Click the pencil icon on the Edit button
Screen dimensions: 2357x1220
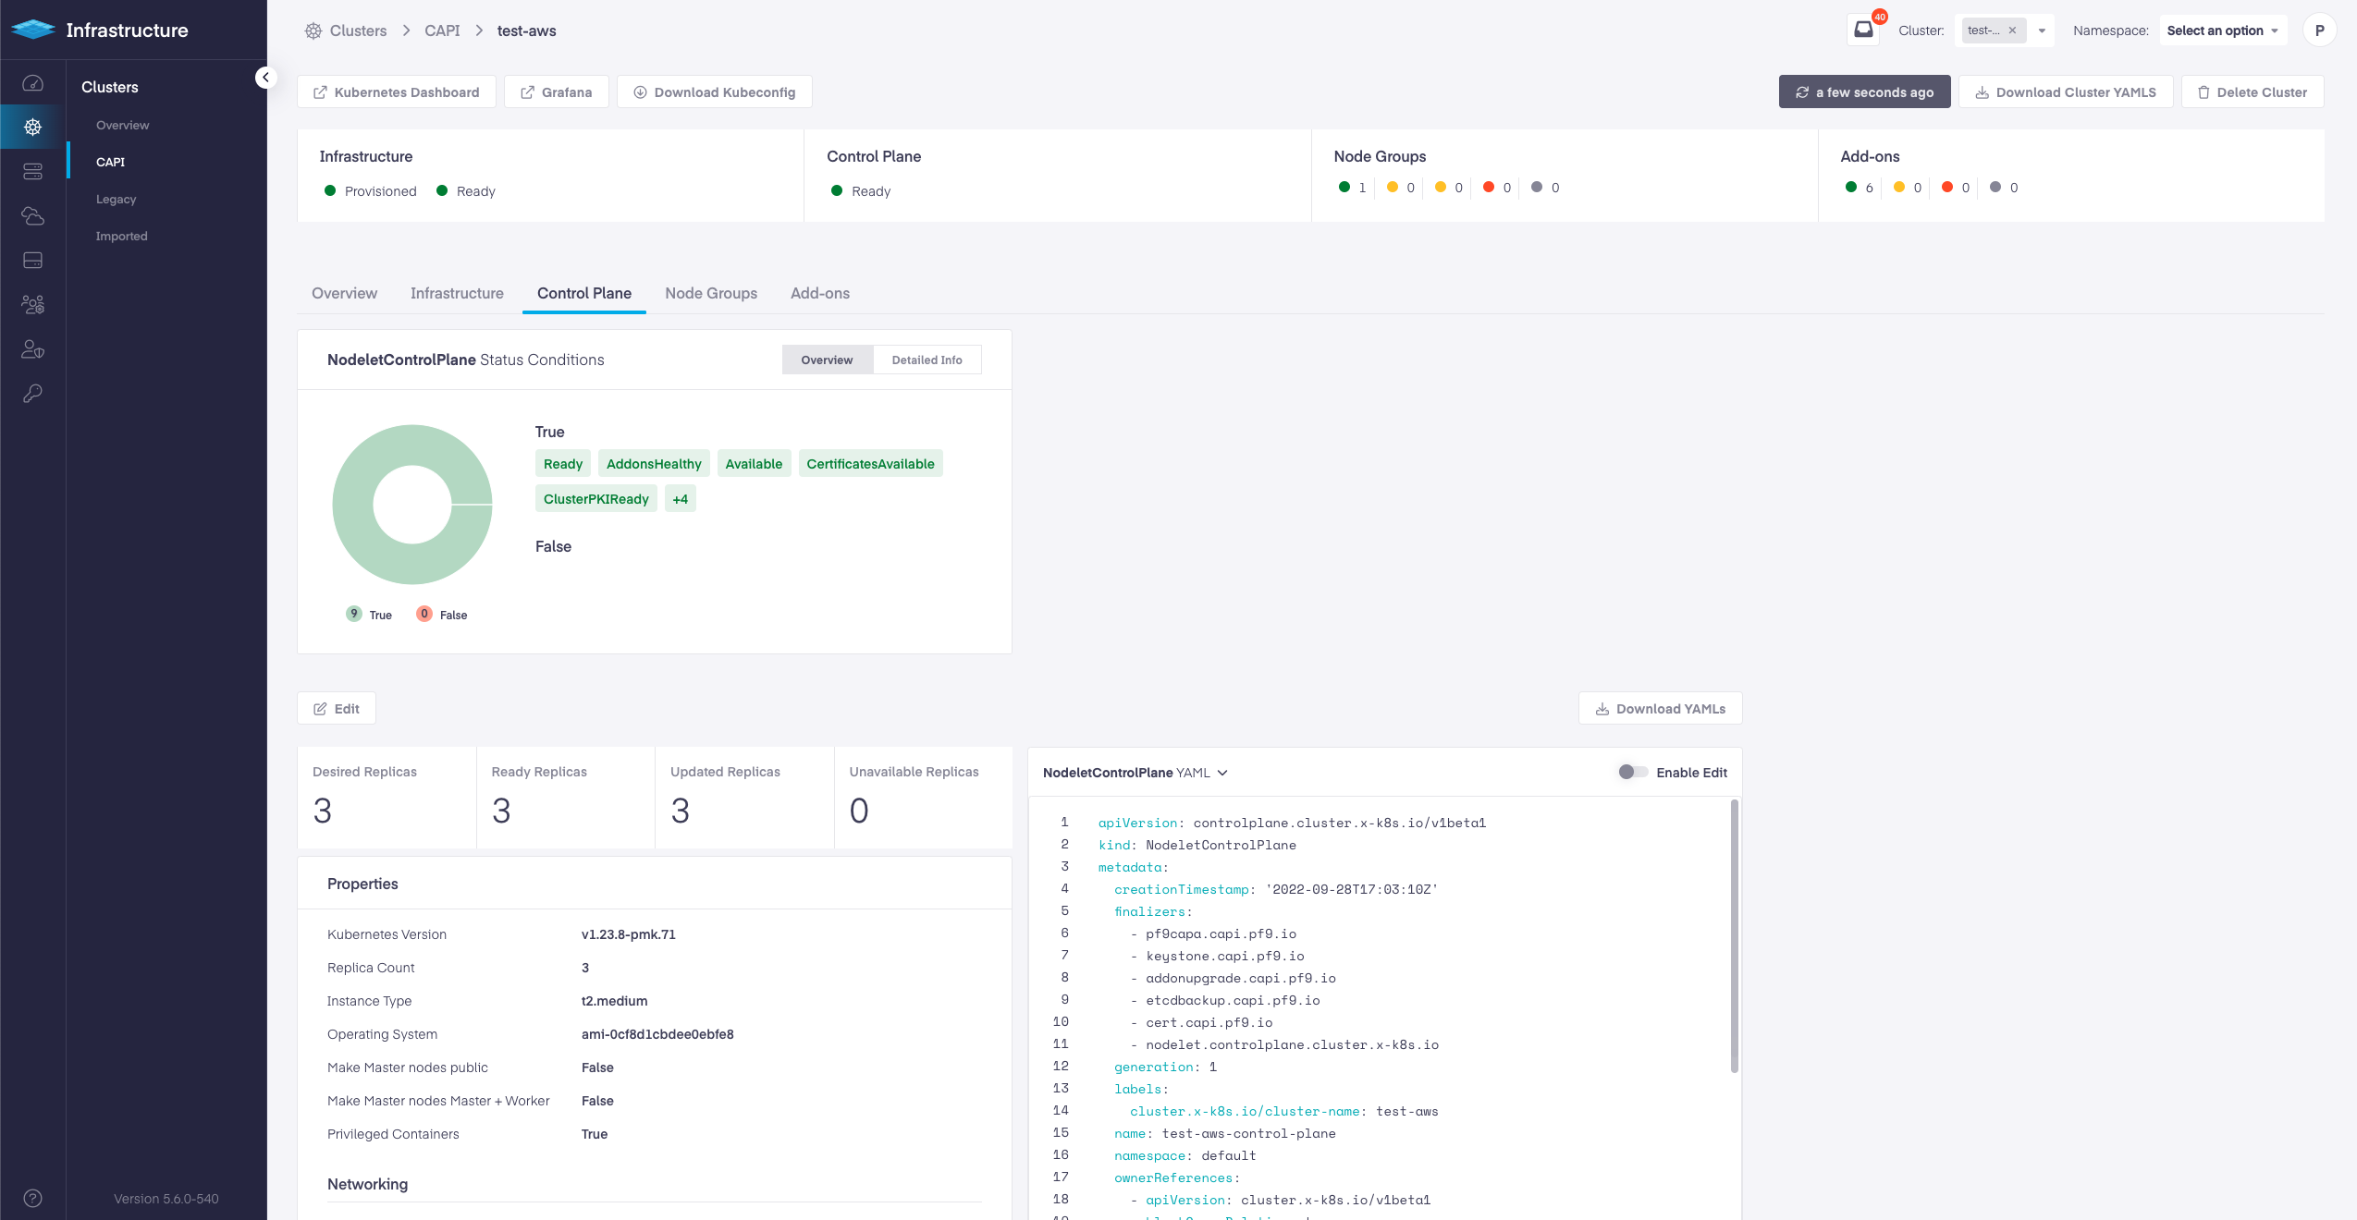tap(320, 709)
